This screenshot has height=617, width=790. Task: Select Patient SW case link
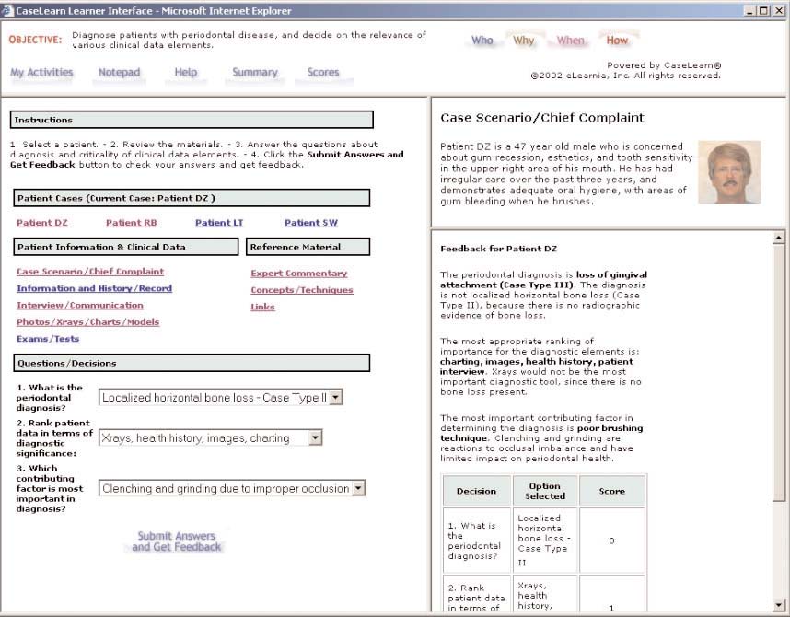pos(310,223)
